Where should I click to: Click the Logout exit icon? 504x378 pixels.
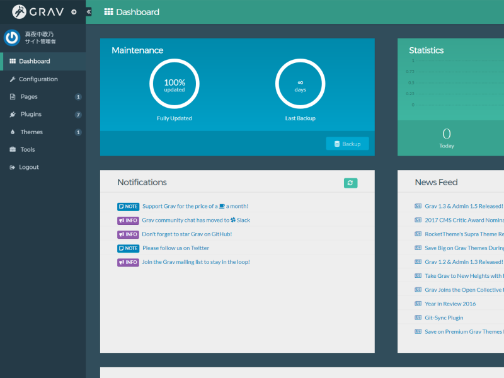click(x=13, y=167)
